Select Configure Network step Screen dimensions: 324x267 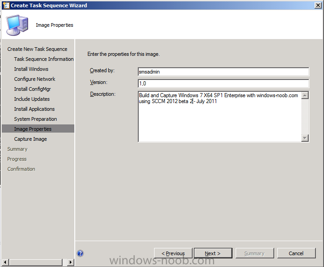pos(35,79)
